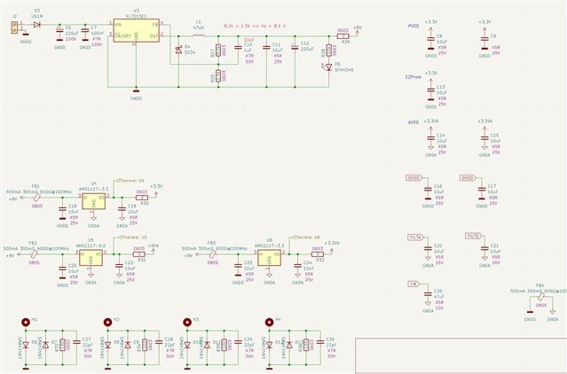
Task: Select mounting hole H3 symbol
Action: (x=187, y=322)
